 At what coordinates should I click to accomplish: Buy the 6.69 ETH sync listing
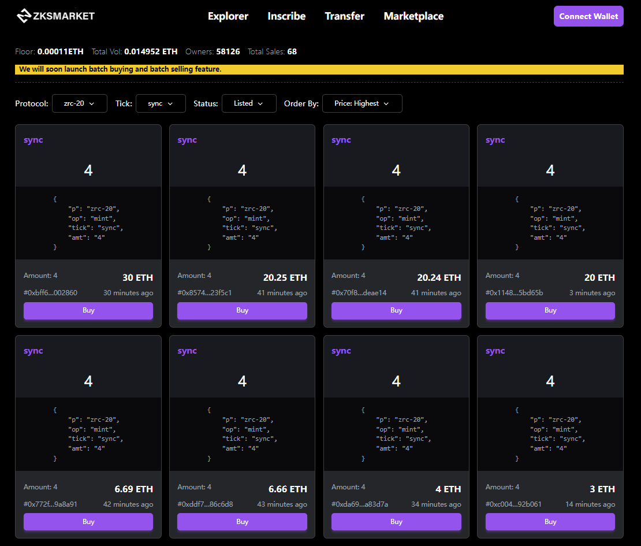pos(88,522)
